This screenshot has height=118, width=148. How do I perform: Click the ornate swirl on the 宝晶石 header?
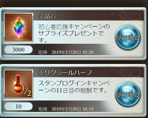tap(127, 16)
